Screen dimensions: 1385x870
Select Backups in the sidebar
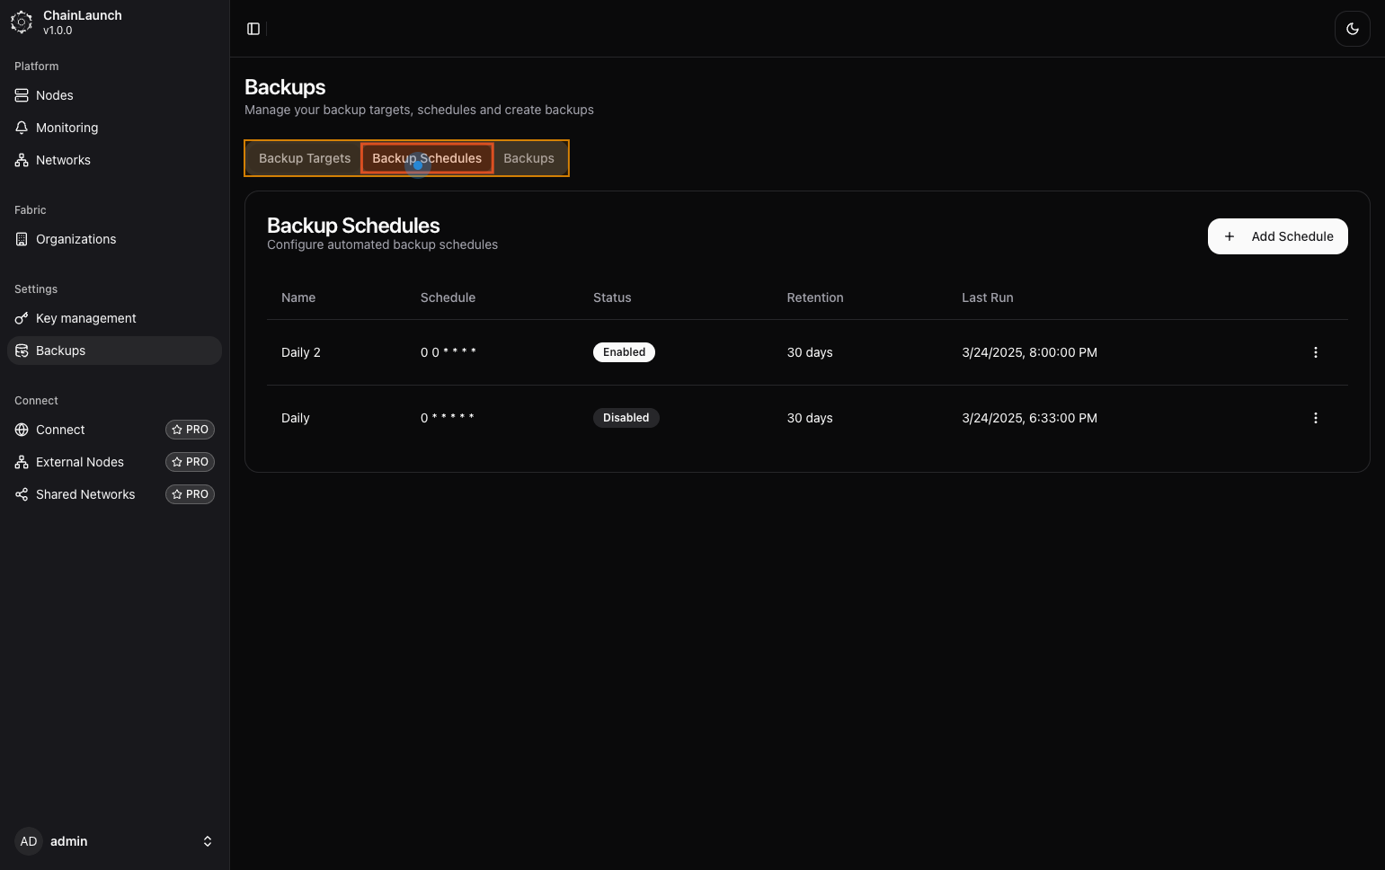pos(60,351)
